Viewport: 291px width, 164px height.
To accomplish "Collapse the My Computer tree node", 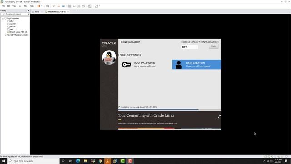I will (3, 18).
